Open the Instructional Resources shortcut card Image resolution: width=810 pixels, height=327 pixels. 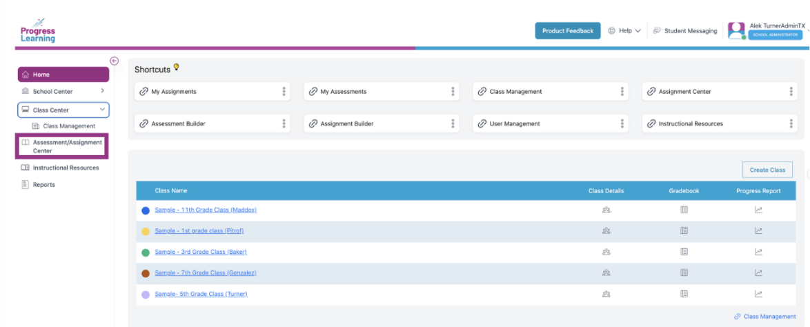[720, 123]
